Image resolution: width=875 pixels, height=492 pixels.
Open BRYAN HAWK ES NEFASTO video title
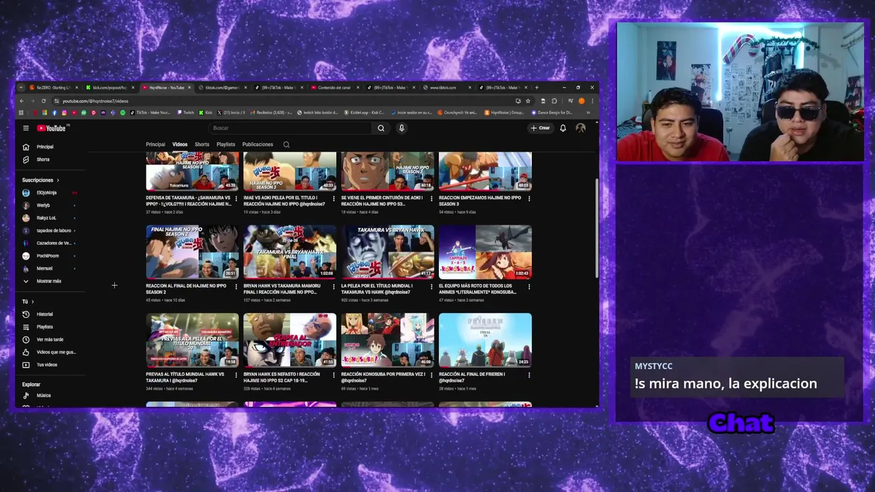(283, 377)
